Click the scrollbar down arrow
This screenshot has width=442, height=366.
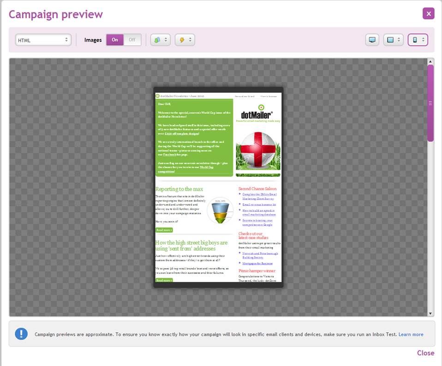click(430, 313)
